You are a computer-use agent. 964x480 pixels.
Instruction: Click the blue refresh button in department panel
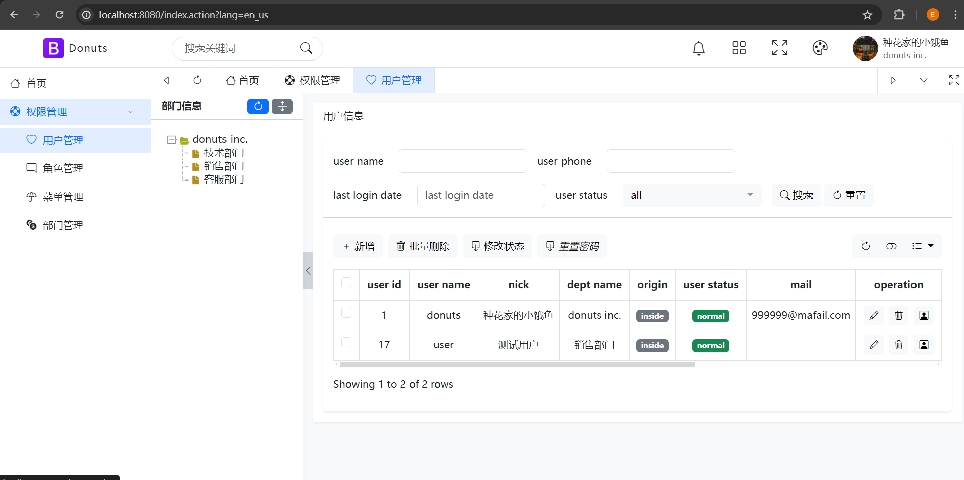point(258,106)
